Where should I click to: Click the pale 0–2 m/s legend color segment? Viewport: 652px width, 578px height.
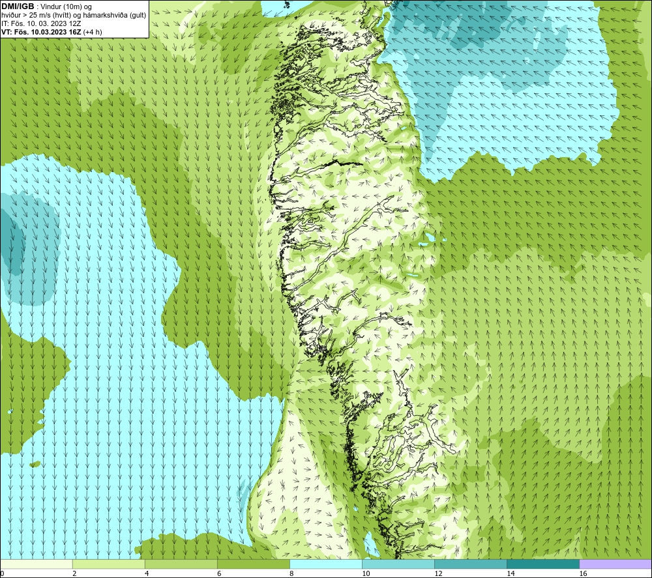(x=37, y=564)
